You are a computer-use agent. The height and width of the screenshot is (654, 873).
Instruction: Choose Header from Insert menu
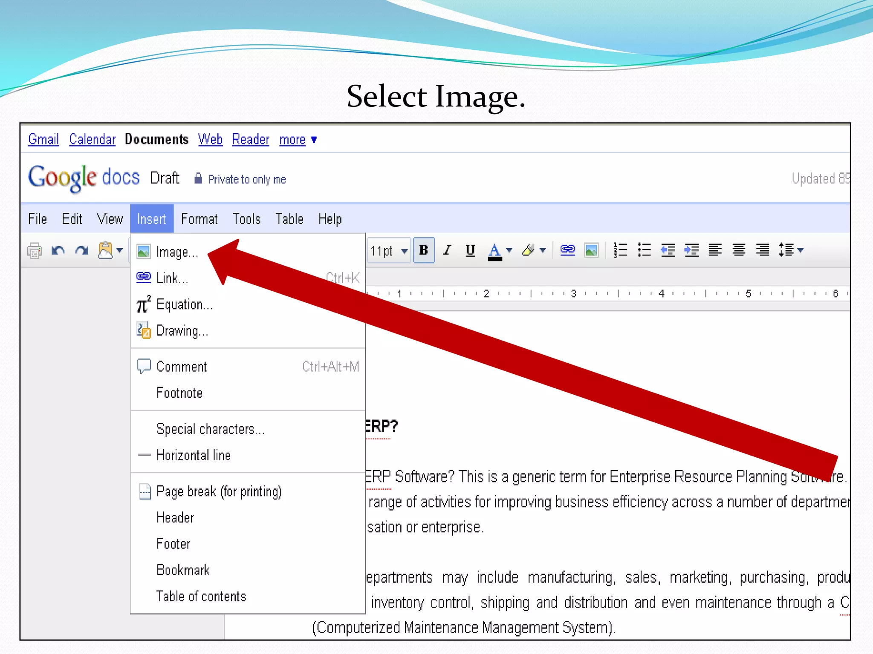click(248, 518)
